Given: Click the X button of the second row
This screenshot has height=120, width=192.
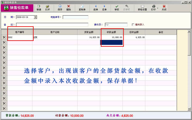Looking at the screenshot, I should (x=4, y=42).
